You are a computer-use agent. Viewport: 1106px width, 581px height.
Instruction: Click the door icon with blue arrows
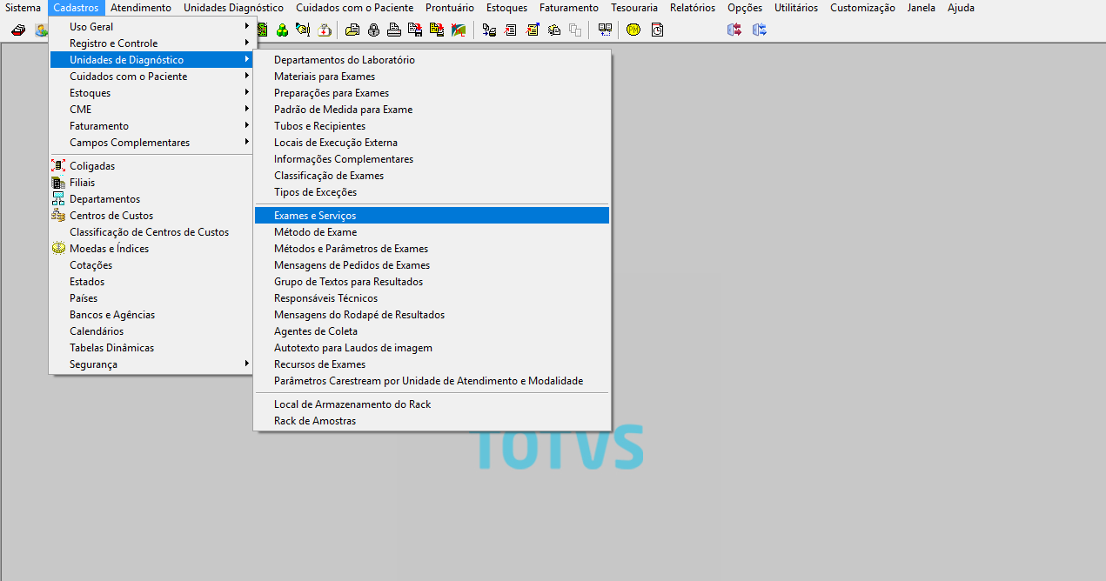(759, 30)
